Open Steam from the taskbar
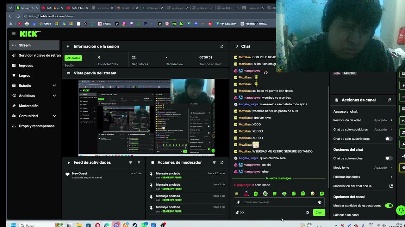405x227 pixels. tap(135, 225)
